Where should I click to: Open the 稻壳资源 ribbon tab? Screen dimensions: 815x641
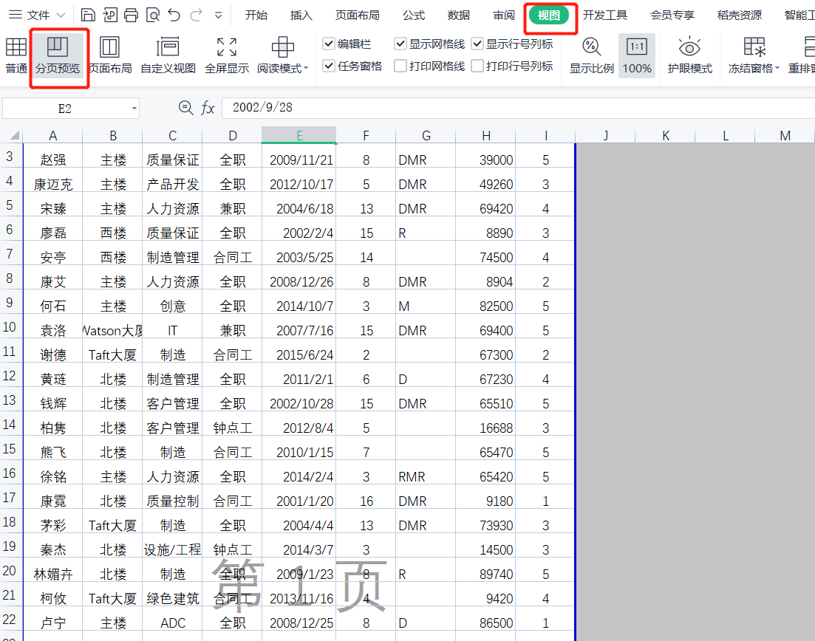coord(740,16)
